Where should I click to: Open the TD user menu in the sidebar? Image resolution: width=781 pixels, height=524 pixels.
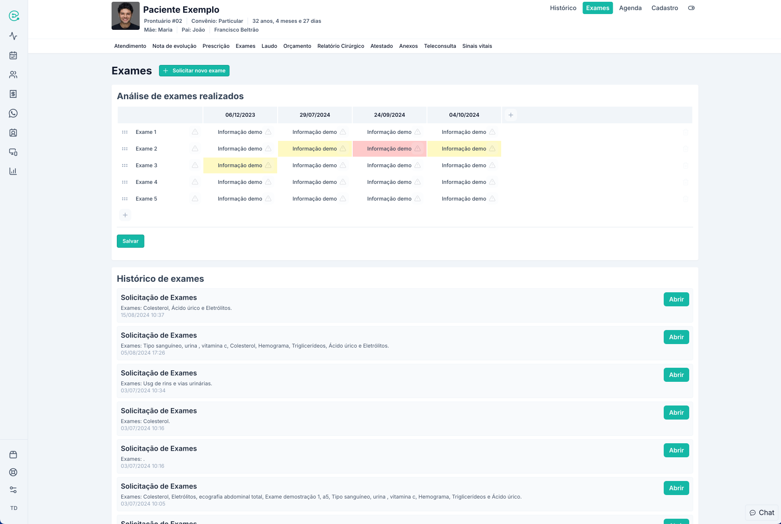pyautogui.click(x=14, y=508)
